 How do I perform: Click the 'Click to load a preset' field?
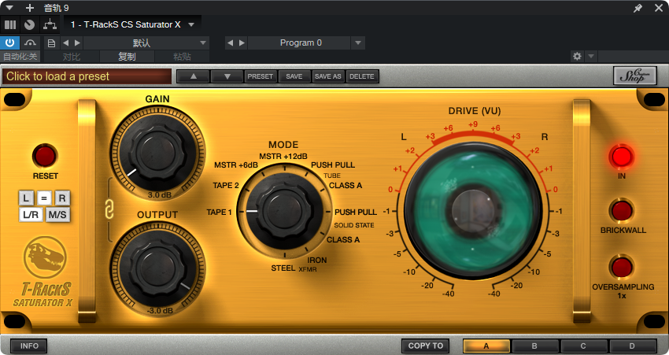click(x=87, y=76)
